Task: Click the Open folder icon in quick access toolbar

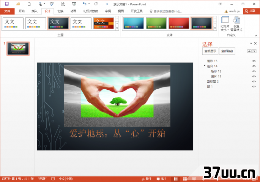Action: pos(18,4)
